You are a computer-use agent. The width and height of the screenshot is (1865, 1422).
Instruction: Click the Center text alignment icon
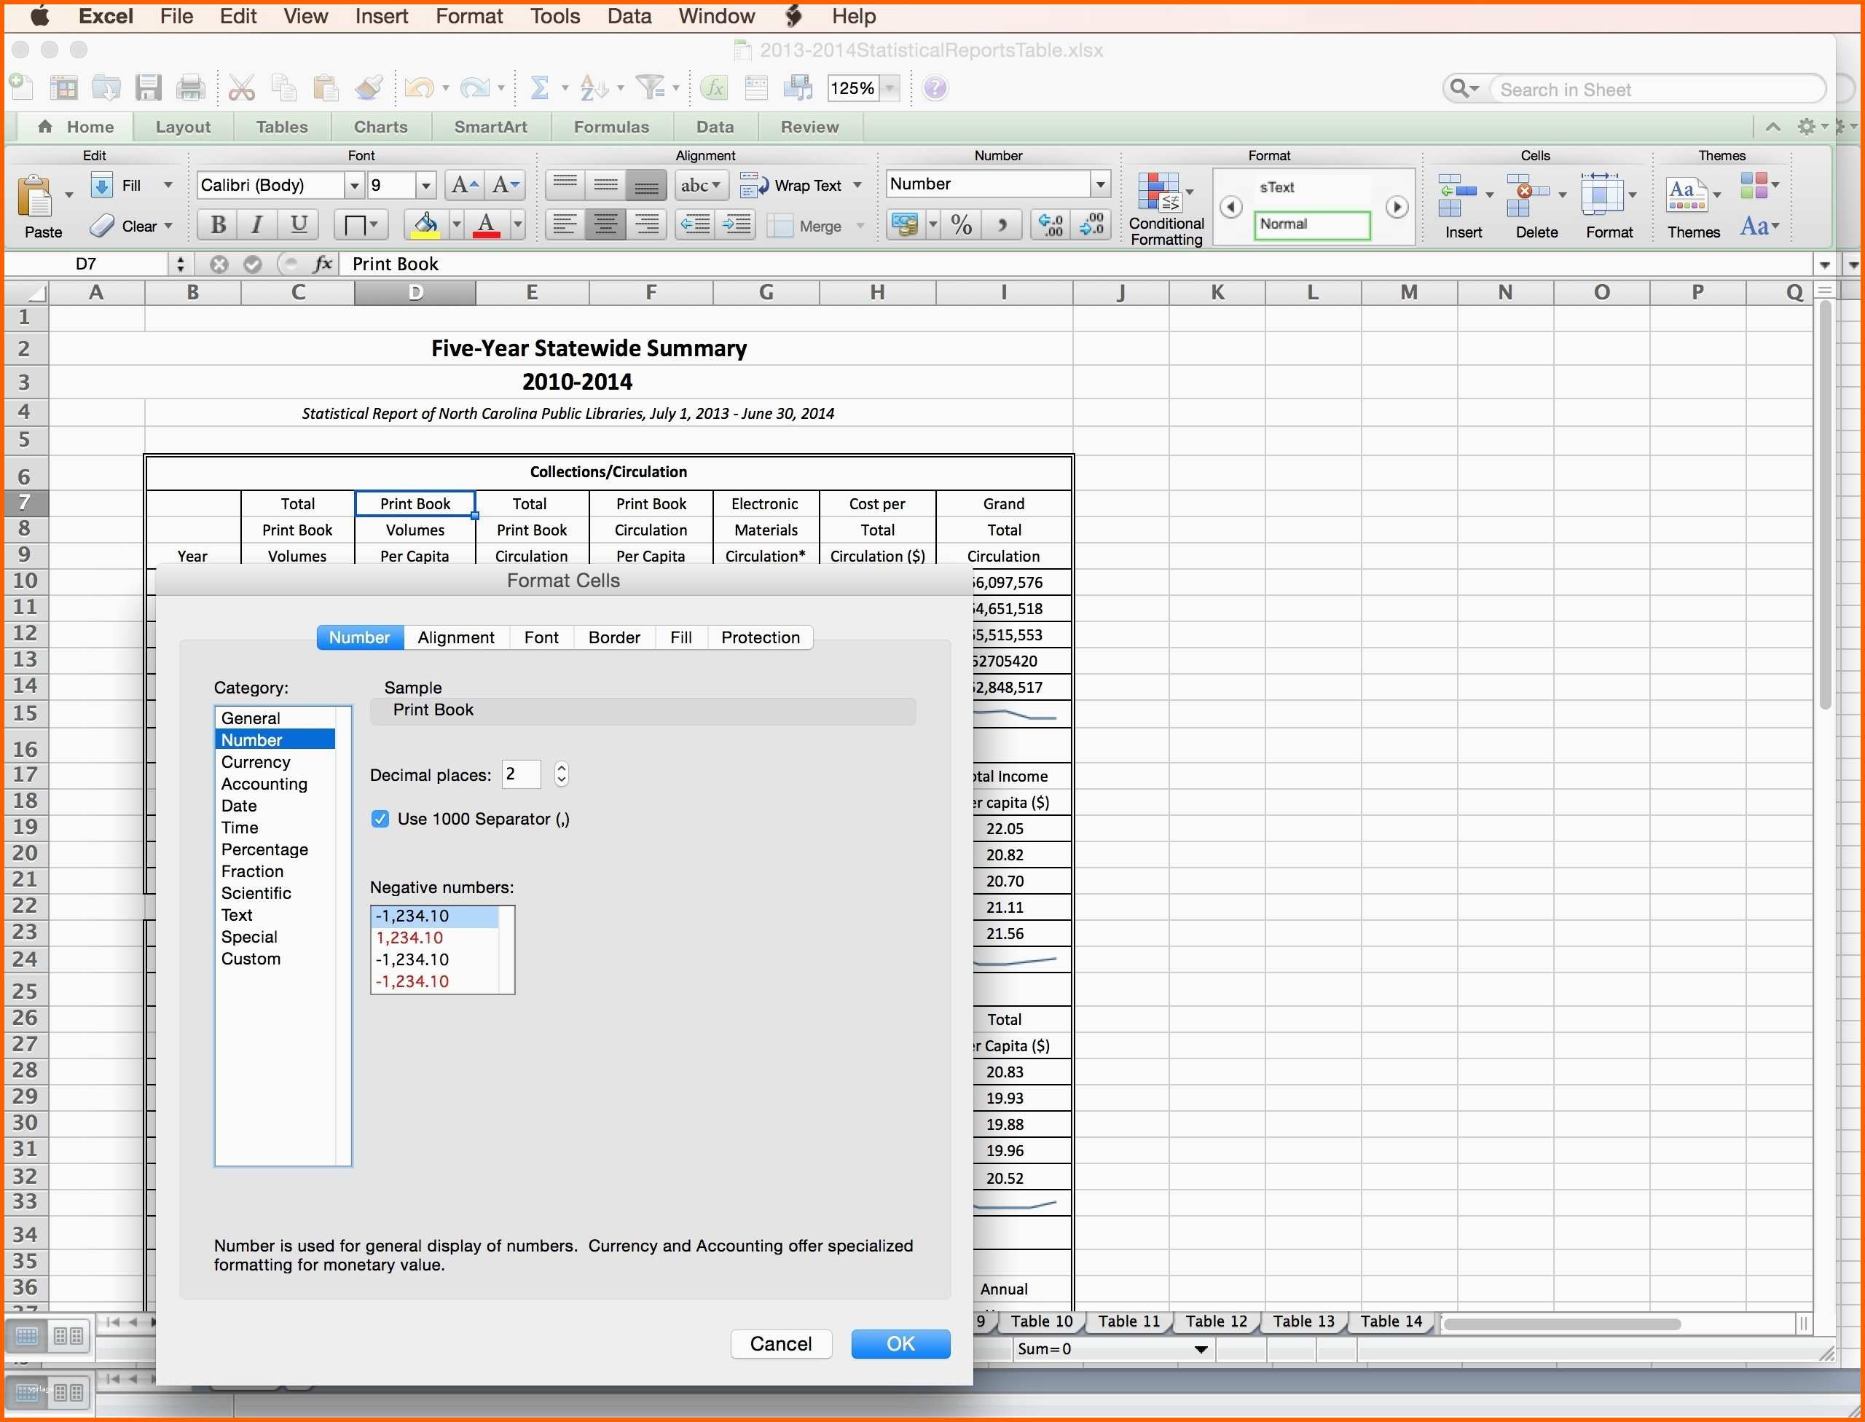(x=605, y=225)
